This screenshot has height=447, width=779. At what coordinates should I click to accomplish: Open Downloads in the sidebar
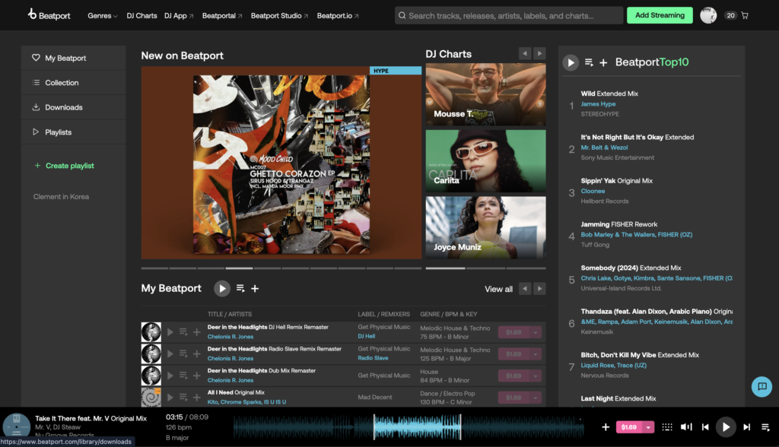tap(63, 107)
